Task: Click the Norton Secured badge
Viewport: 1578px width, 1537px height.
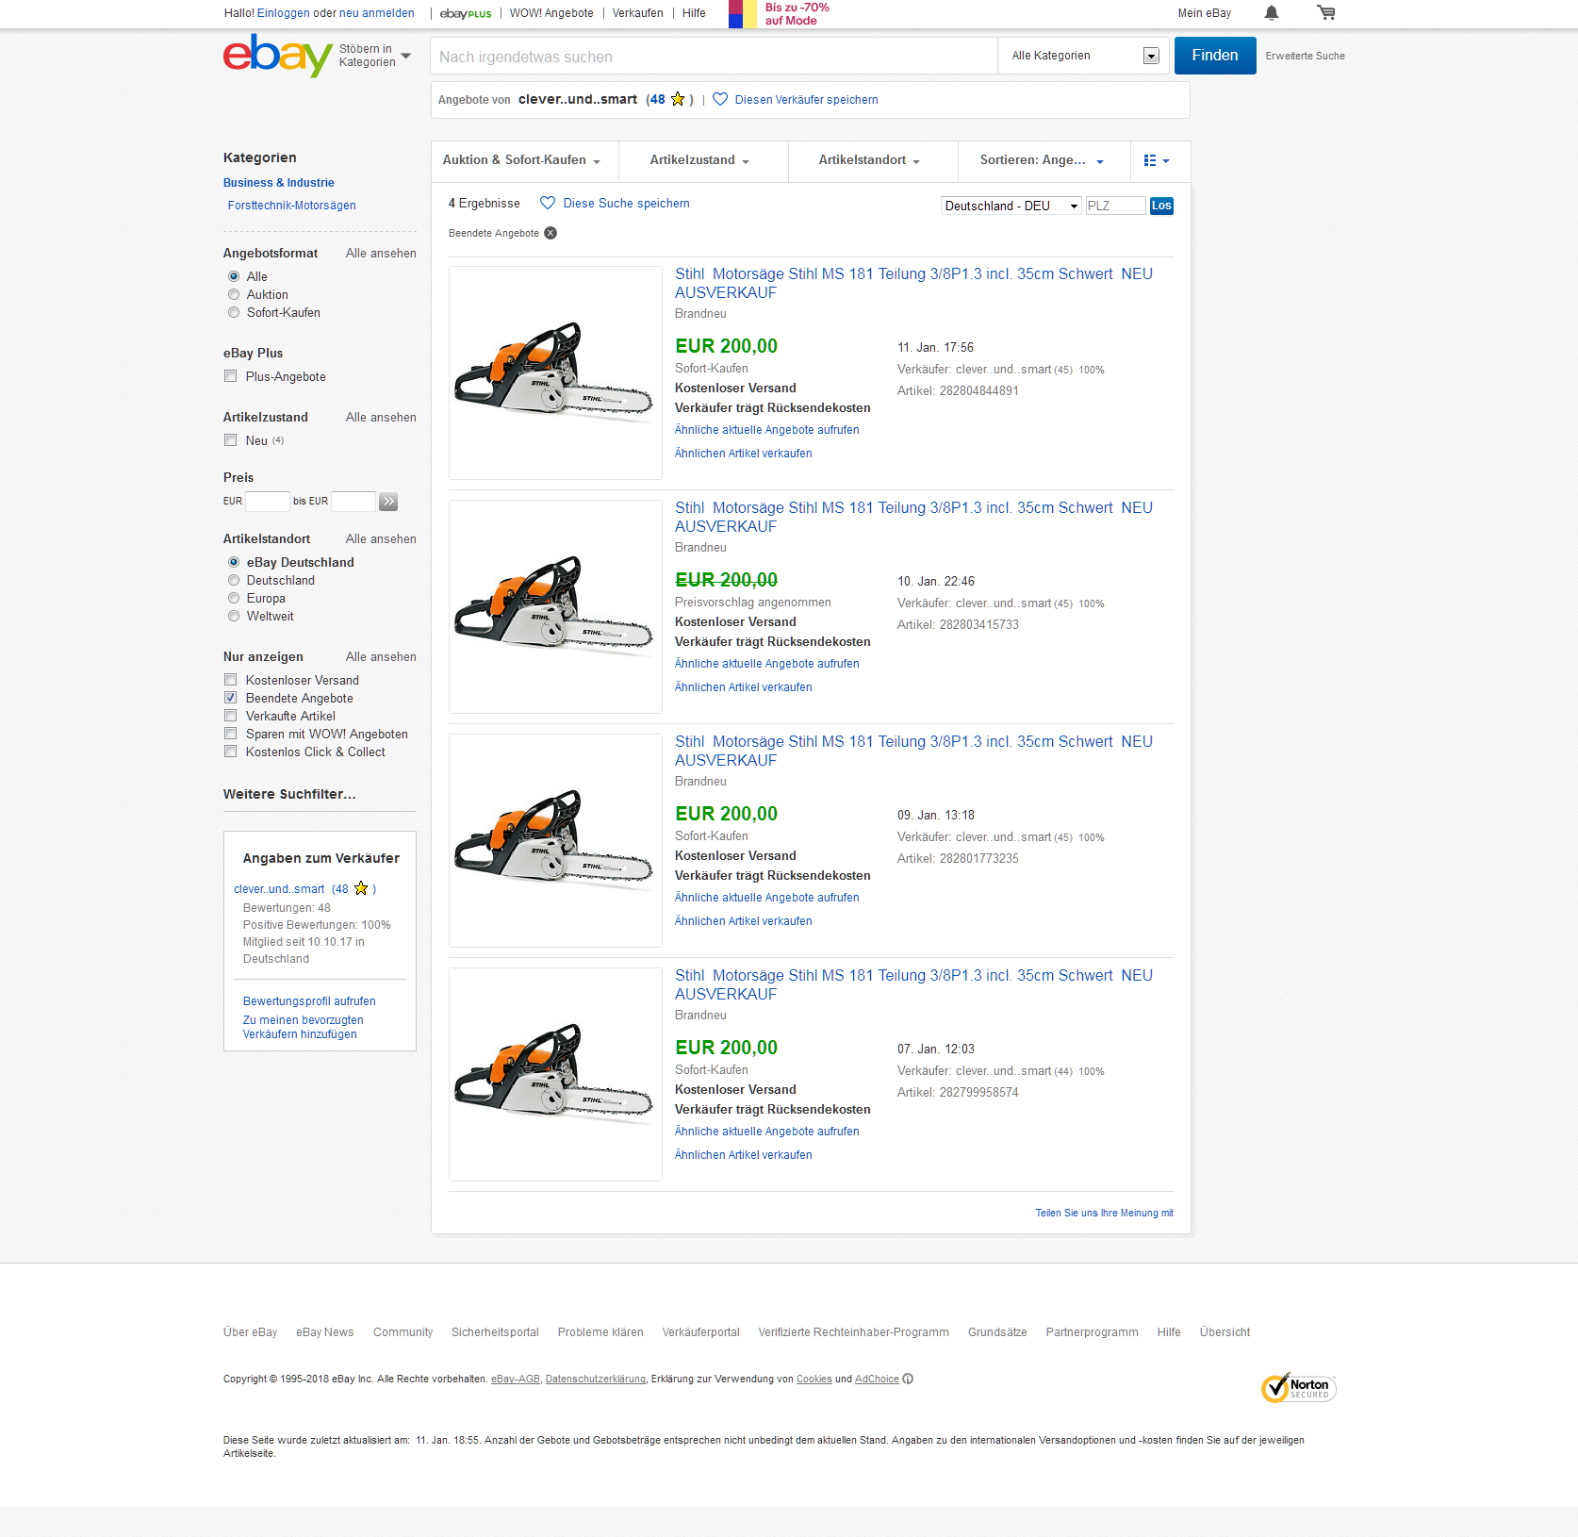Action: coord(1298,1388)
